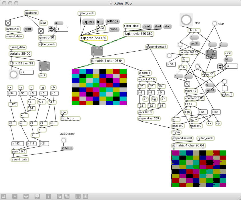This screenshot has width=241, height=200.
Task: Show the grid using the dots icon
Action: (78, 196)
